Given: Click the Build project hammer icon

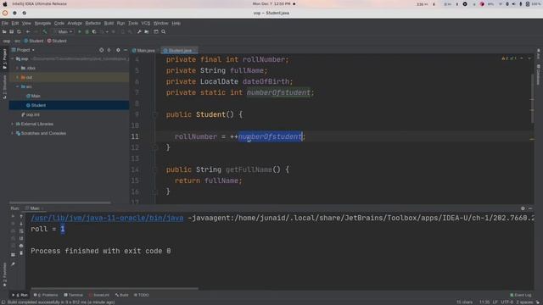Looking at the screenshot, I should point(45,32).
